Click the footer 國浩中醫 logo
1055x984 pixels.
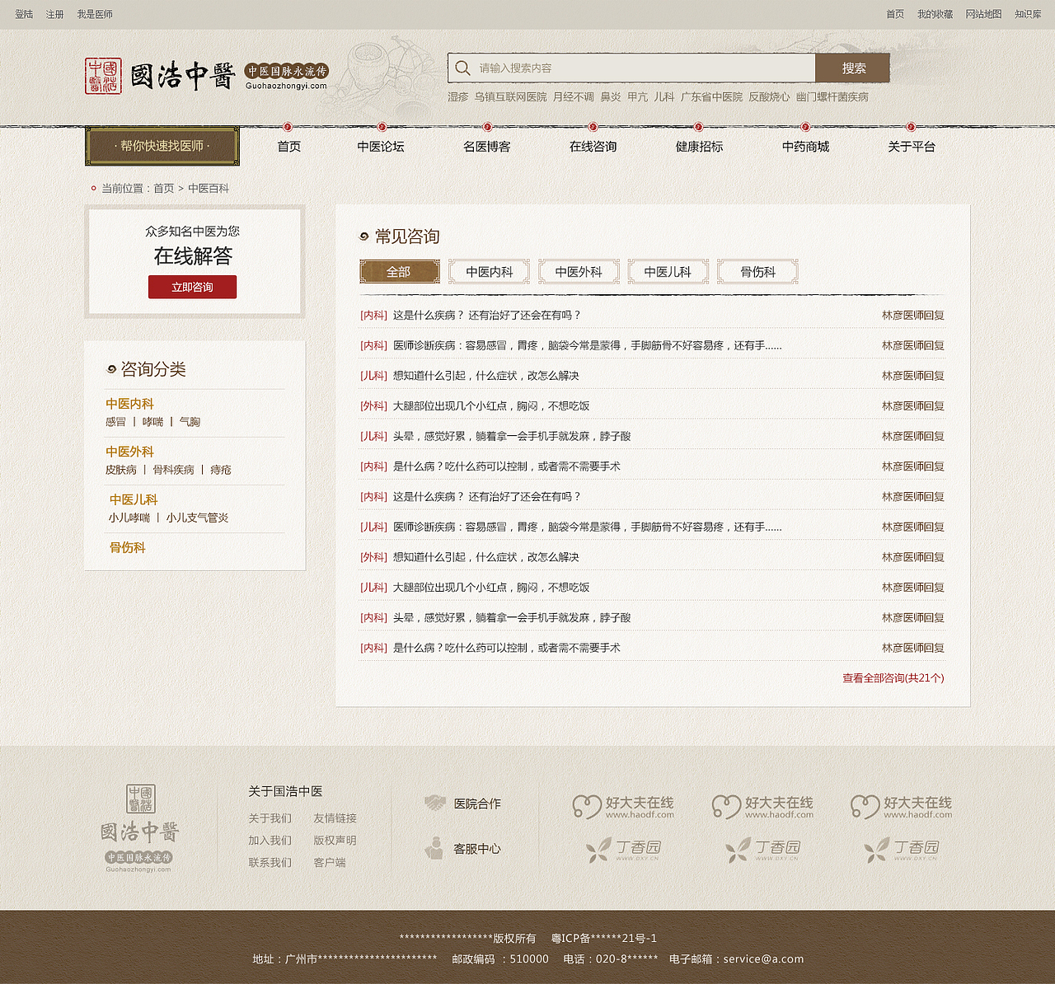click(x=139, y=828)
